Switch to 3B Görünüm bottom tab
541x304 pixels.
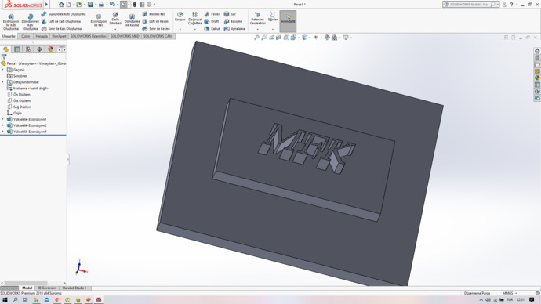pos(46,288)
